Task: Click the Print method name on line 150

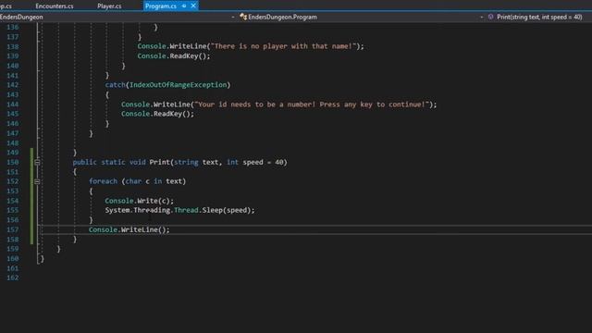Action: [x=160, y=163]
